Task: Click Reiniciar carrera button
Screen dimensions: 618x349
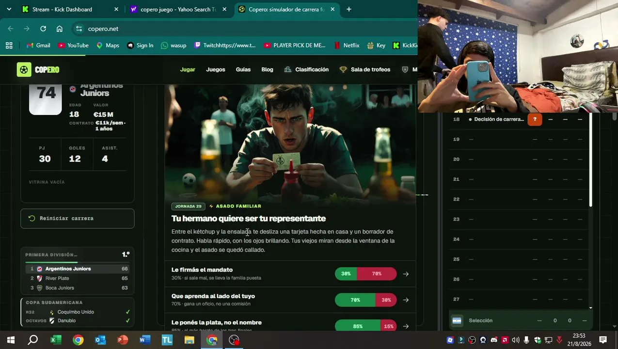Action: point(78,219)
